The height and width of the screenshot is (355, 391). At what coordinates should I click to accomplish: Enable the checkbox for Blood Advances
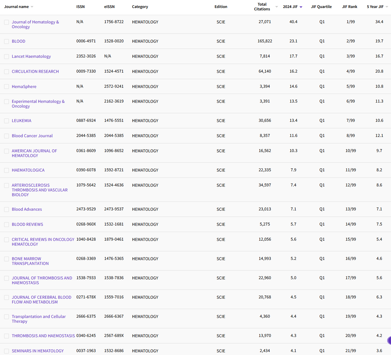7,209
